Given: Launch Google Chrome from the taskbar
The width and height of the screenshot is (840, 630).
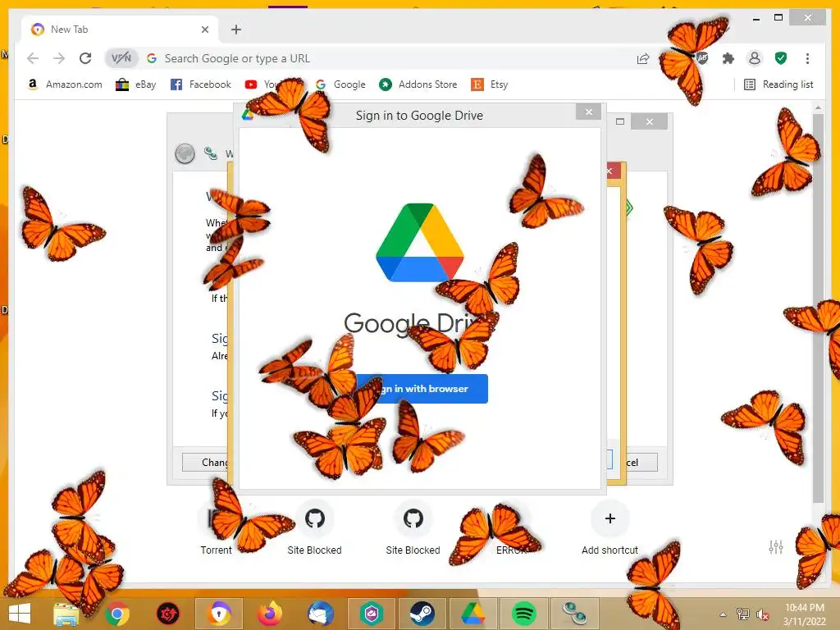Looking at the screenshot, I should coord(116,614).
